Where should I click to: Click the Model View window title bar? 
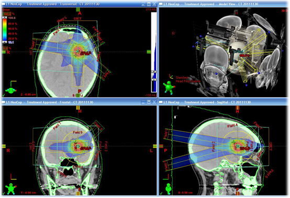[x=224, y=4]
